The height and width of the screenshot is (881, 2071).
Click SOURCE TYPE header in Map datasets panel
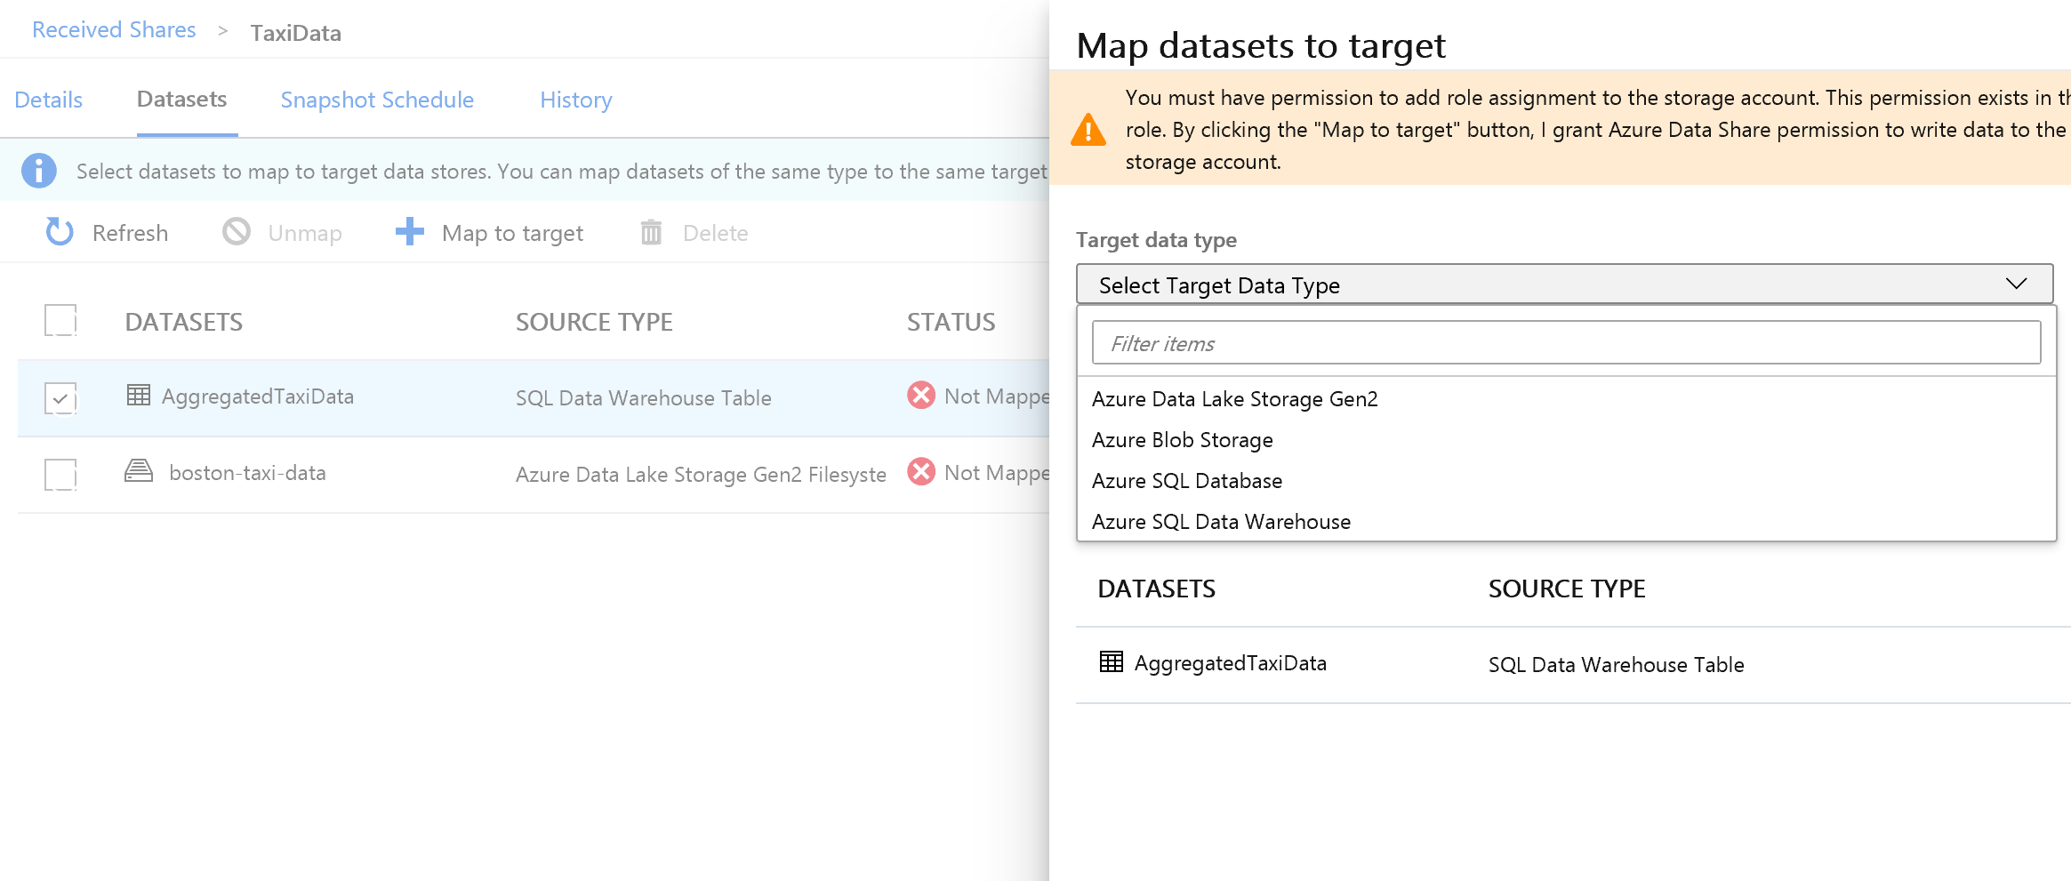point(1567,589)
